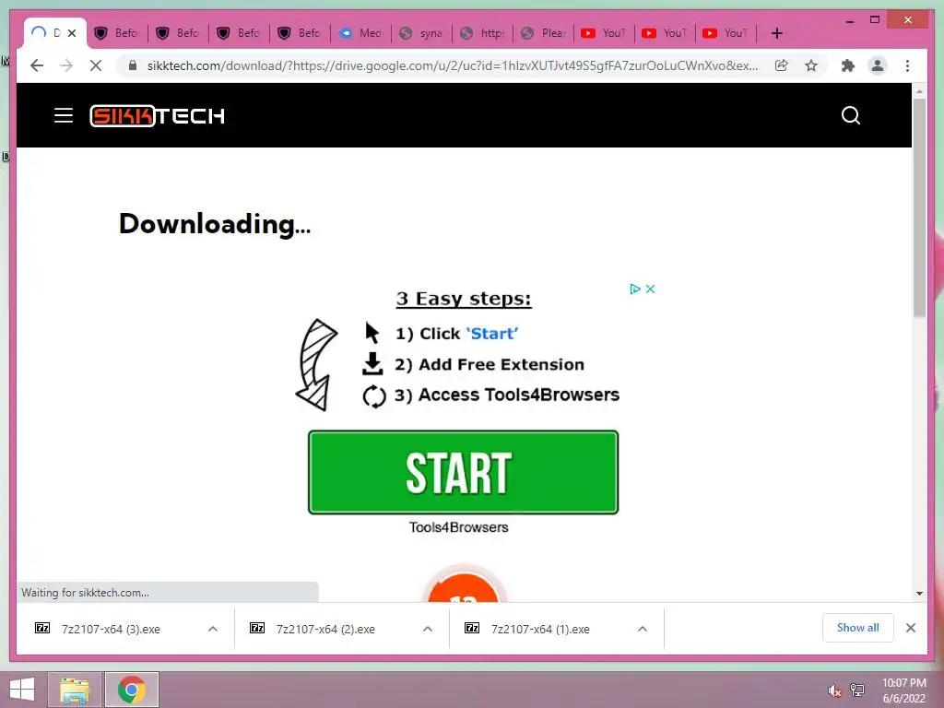The height and width of the screenshot is (708, 944).
Task: Expand options for 7z2107-x64 (3).exe
Action: [213, 629]
